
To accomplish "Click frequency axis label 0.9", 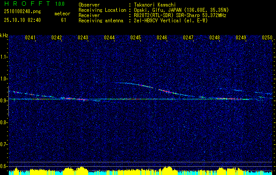I will click(4, 101).
